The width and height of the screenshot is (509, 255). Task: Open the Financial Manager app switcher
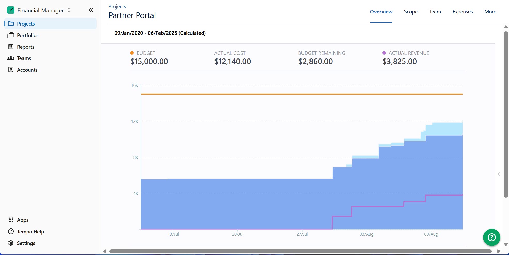tap(69, 10)
